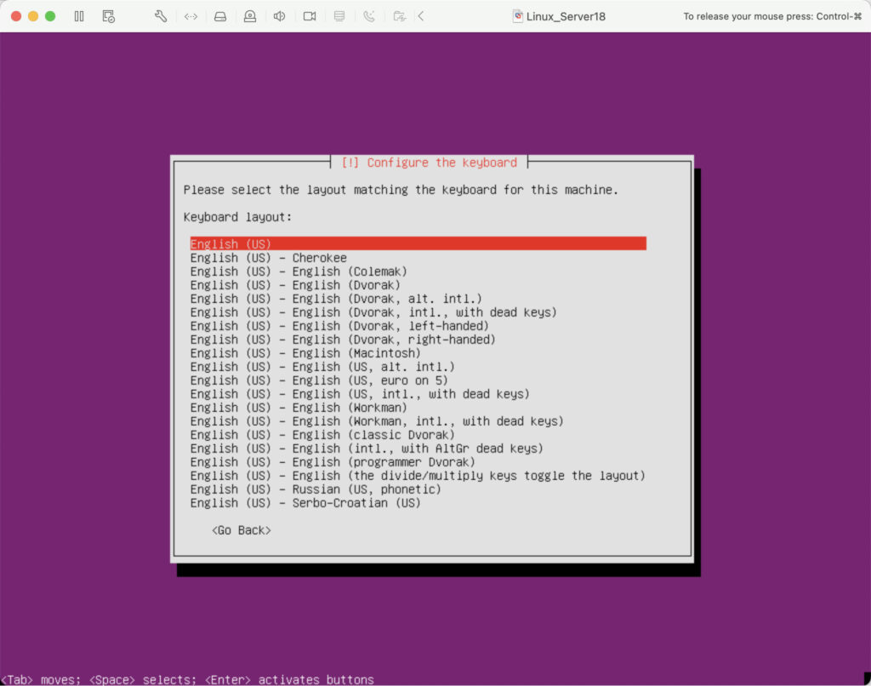Activate the <Go Back> button
Viewport: 871px width, 686px height.
coord(241,530)
